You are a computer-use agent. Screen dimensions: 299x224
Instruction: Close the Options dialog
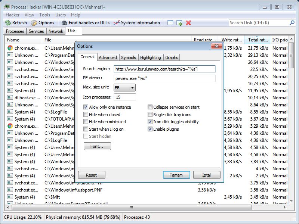pyautogui.click(x=216, y=46)
